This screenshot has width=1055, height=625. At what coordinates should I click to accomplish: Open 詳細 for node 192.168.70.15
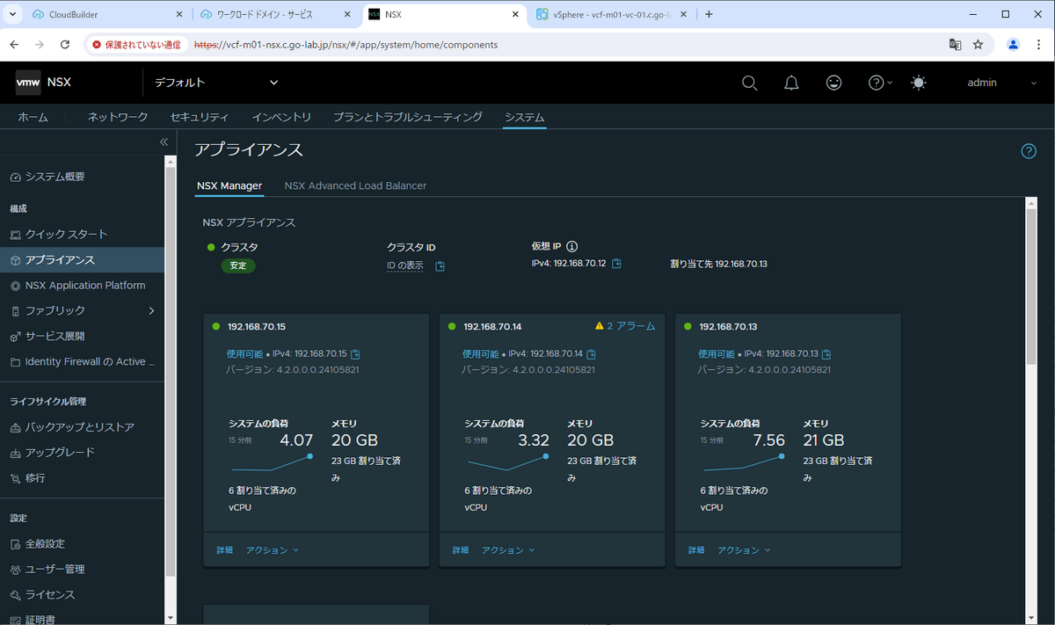pos(225,550)
